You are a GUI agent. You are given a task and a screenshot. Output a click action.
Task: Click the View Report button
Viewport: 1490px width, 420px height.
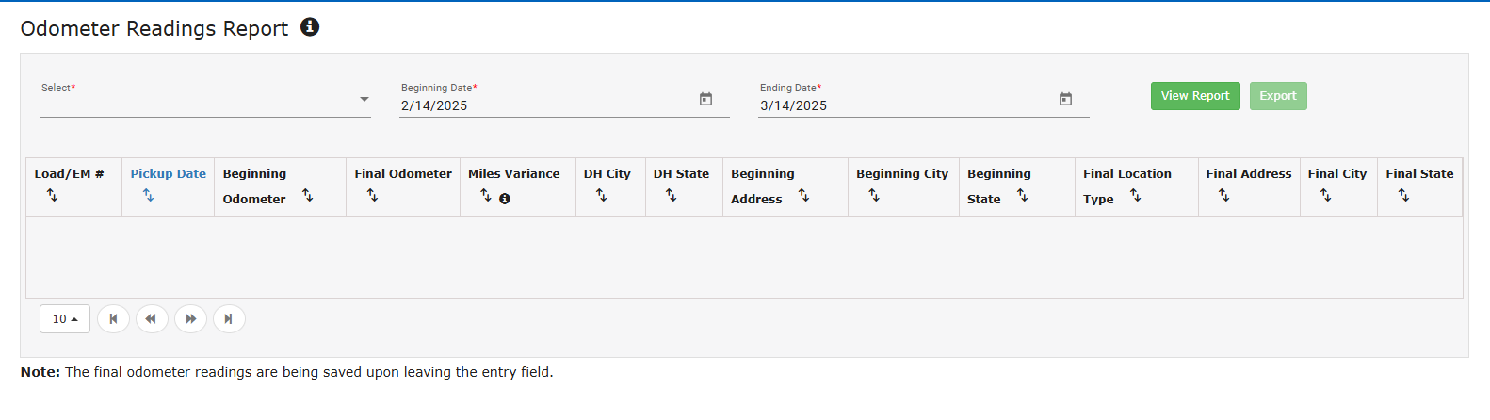pyautogui.click(x=1194, y=96)
